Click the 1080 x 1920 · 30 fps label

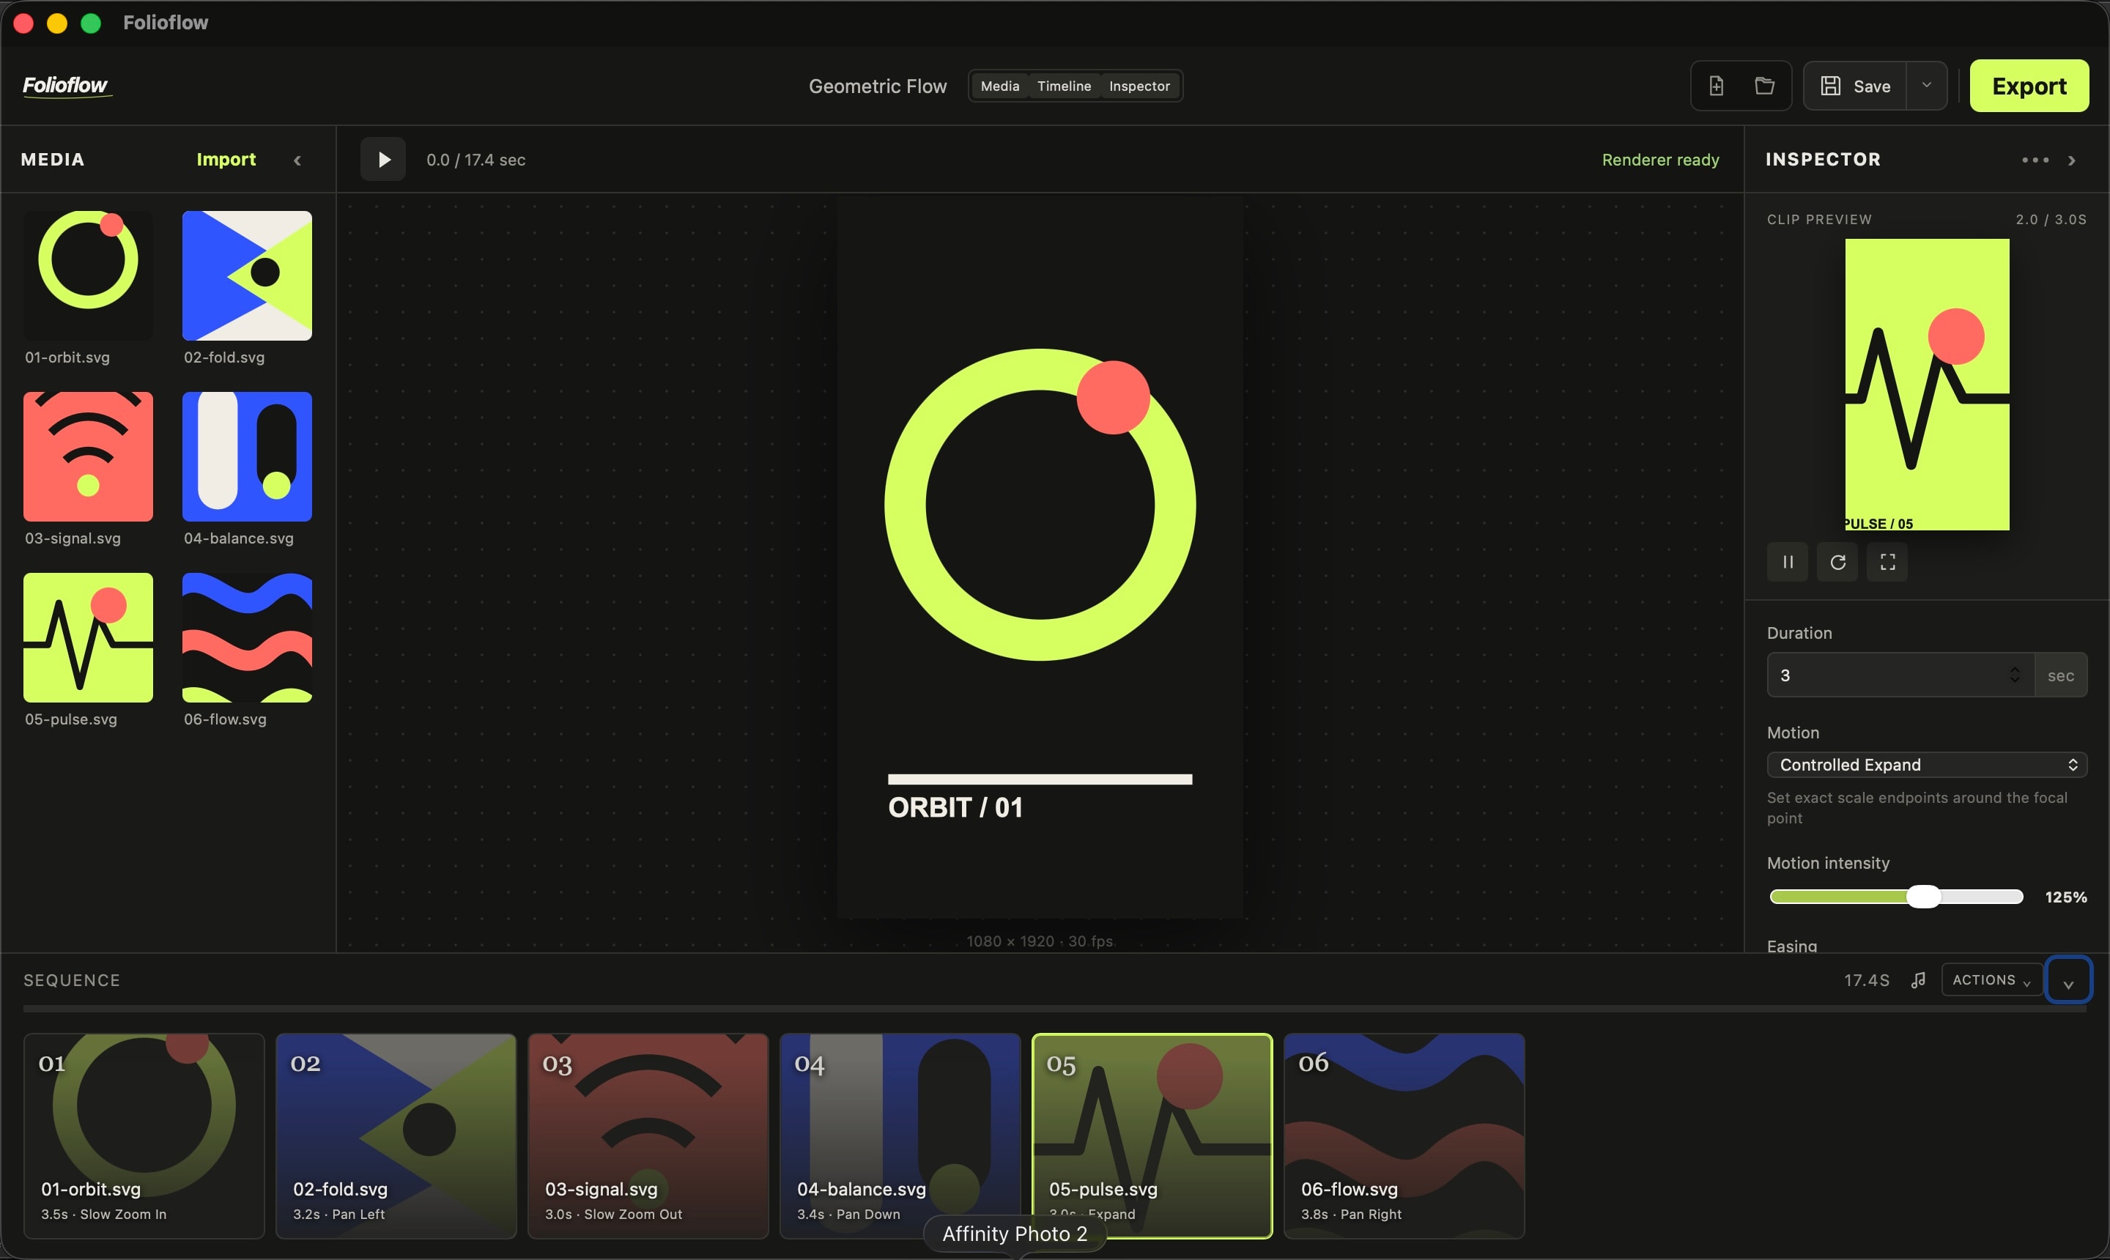[1040, 941]
